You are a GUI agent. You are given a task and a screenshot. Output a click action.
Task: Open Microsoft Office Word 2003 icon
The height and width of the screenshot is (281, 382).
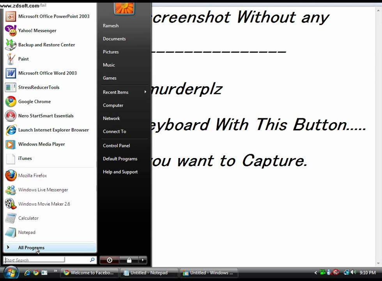point(11,73)
